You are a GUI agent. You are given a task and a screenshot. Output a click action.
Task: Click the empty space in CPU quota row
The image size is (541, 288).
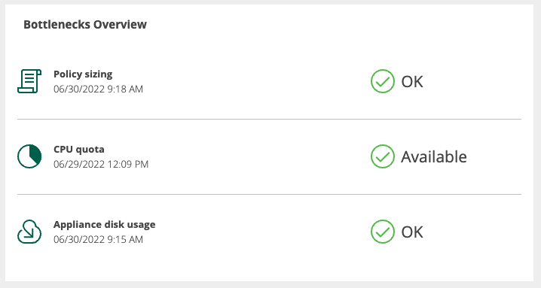point(258,156)
